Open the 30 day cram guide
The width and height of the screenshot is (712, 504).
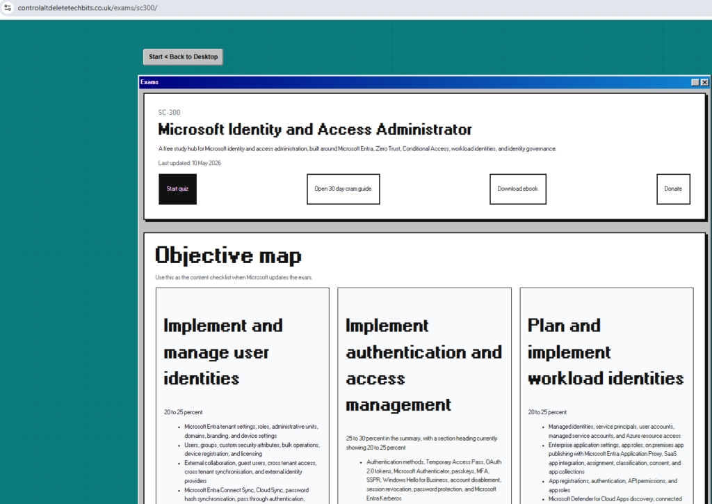pos(343,189)
